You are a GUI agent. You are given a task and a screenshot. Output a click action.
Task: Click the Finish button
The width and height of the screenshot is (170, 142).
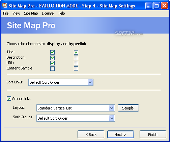[153, 135]
